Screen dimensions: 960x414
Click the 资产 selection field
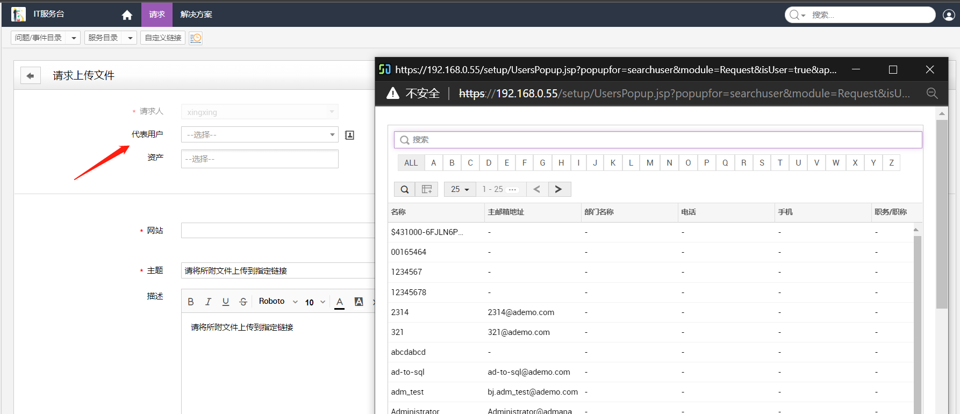click(260, 159)
